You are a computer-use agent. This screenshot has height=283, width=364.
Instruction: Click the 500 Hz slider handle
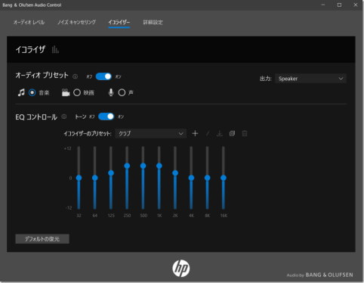pyautogui.click(x=143, y=166)
